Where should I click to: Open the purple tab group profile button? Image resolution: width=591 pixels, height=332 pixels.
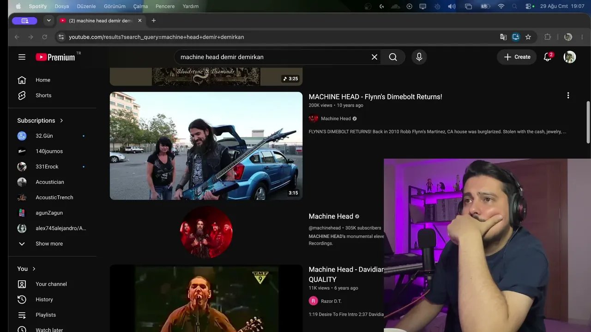24,21
